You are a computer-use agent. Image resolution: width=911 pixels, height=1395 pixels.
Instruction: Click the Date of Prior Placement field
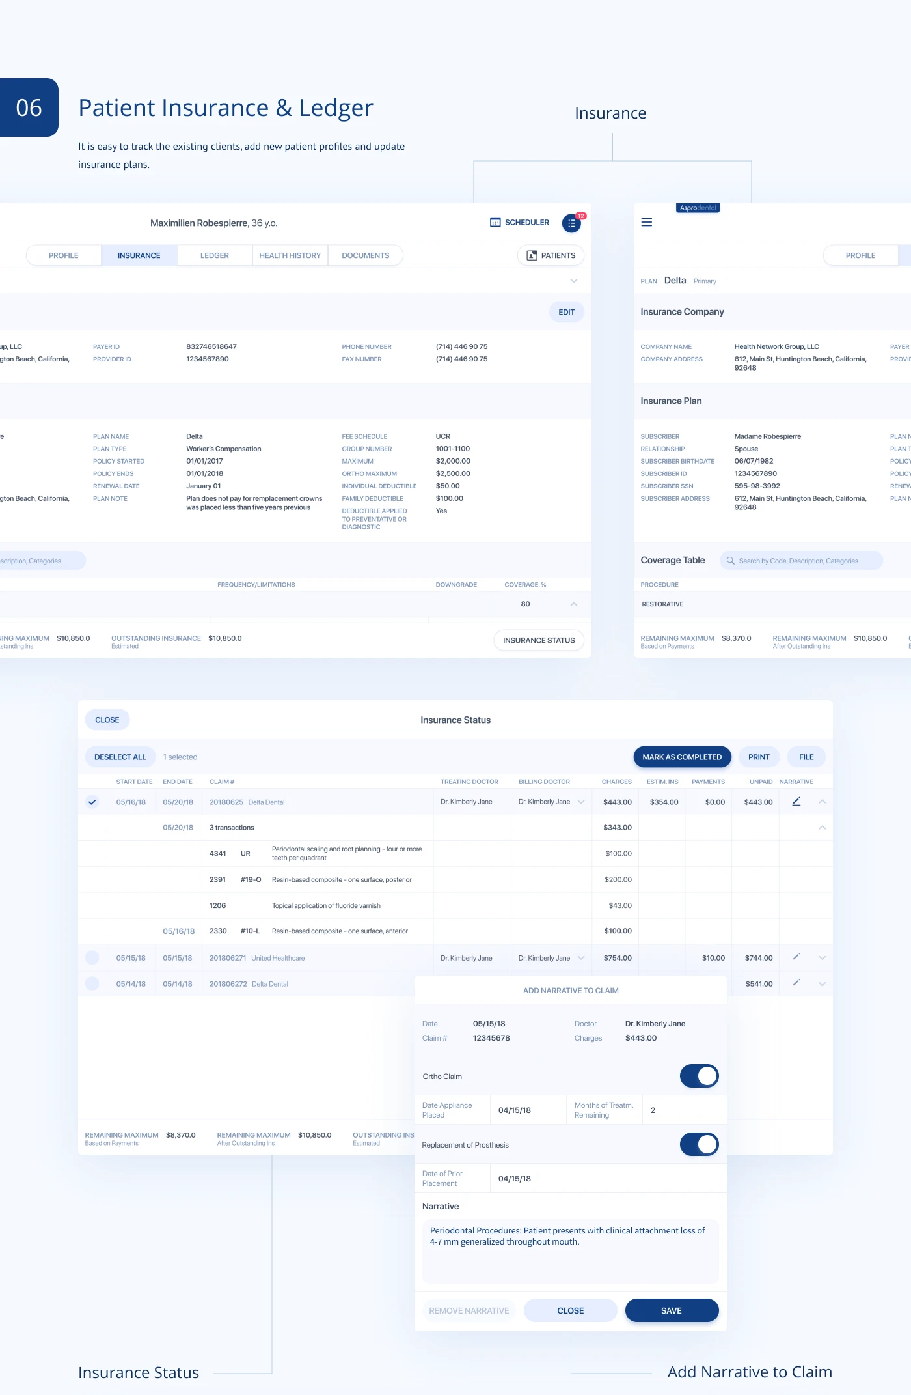click(x=608, y=1178)
